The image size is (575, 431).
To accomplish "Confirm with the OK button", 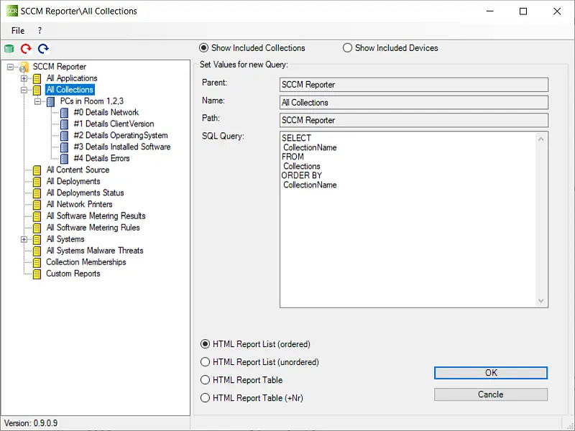I will pyautogui.click(x=491, y=373).
